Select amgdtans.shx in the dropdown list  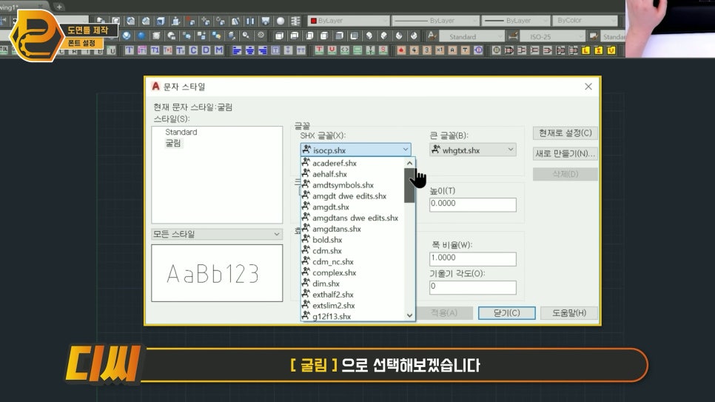click(352, 229)
